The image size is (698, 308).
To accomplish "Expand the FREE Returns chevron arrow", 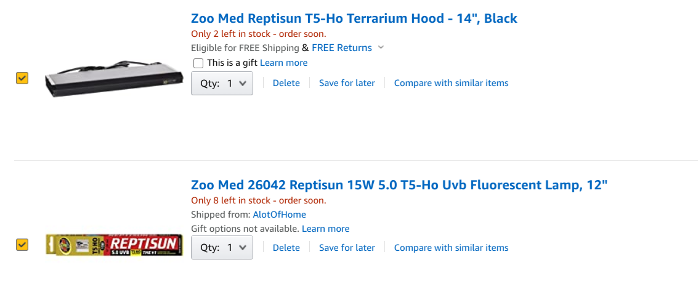I will pos(381,48).
